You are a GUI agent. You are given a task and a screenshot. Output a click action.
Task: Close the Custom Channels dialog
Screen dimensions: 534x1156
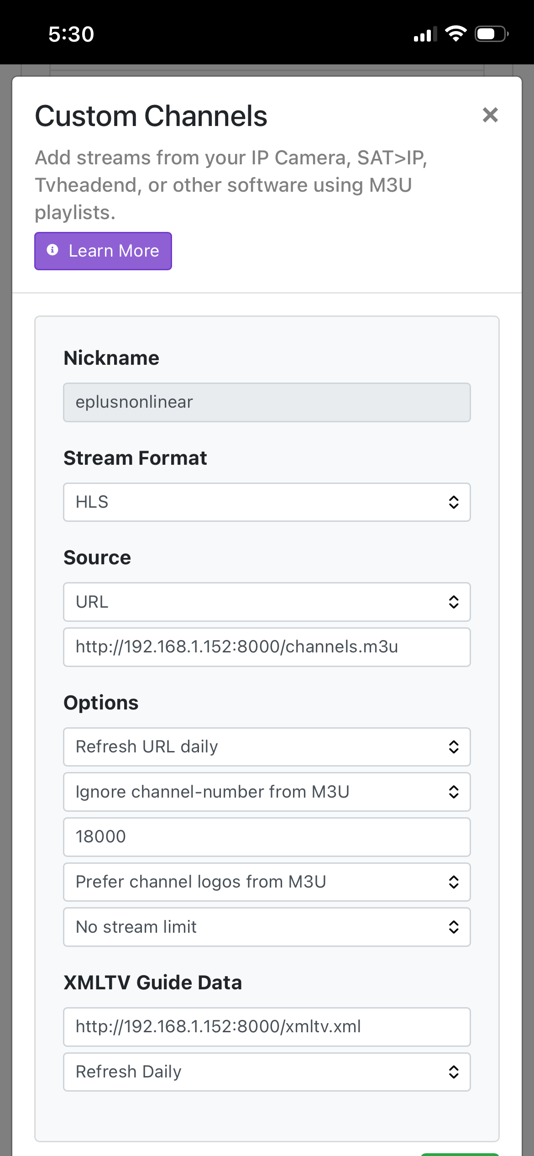(490, 115)
